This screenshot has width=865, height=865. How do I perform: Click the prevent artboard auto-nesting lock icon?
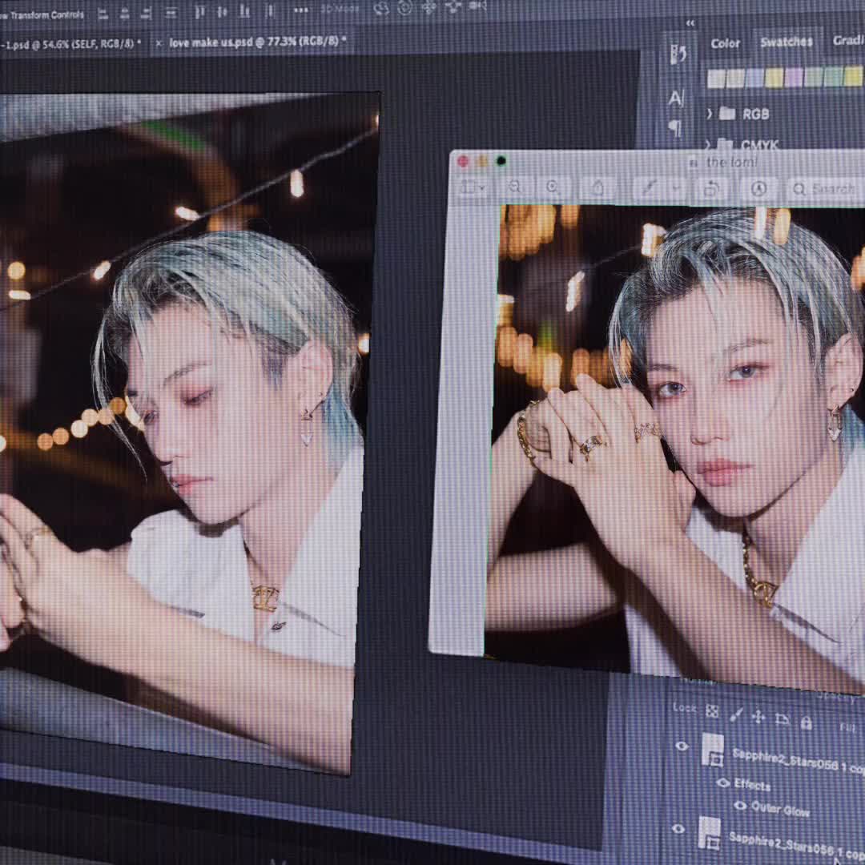point(782,718)
